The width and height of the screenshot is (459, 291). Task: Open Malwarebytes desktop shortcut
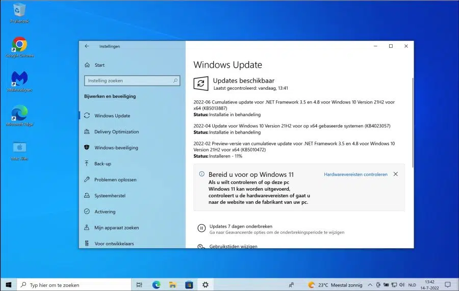19,82
